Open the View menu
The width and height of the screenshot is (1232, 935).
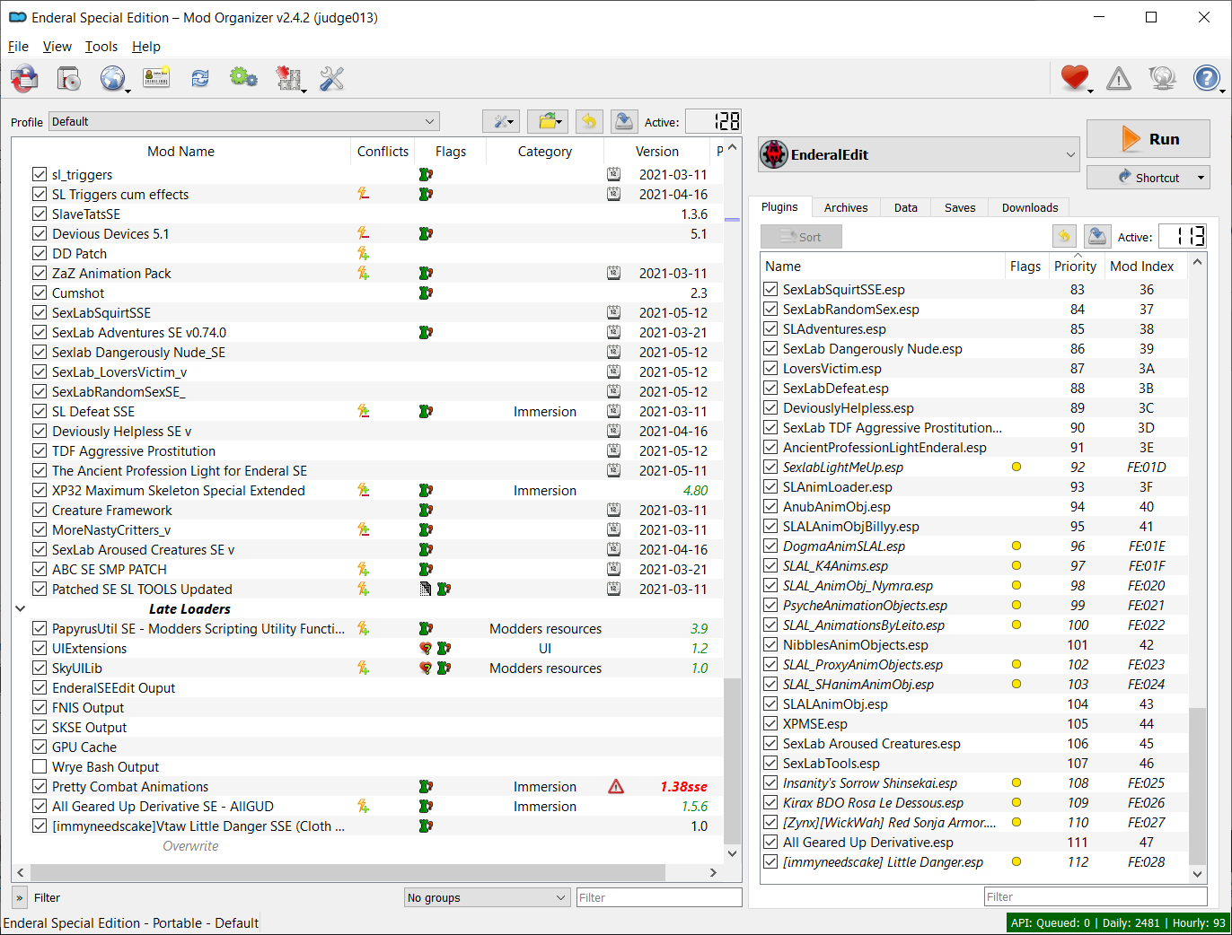(x=57, y=47)
